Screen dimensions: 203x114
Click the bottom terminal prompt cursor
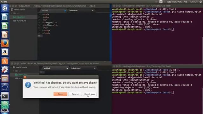point(173,92)
